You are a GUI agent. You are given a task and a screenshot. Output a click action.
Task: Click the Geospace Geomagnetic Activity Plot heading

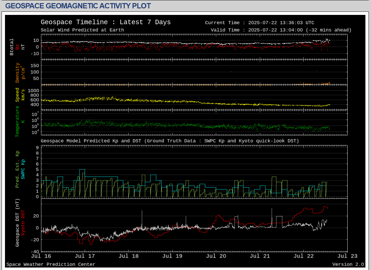[78, 6]
